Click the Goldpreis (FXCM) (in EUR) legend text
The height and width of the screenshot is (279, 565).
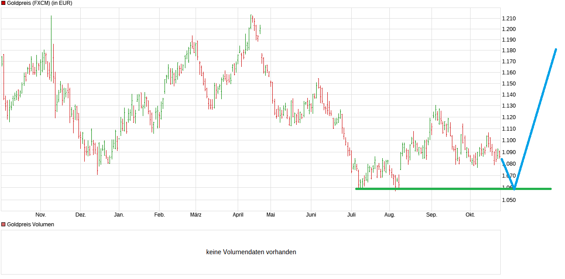40,3
